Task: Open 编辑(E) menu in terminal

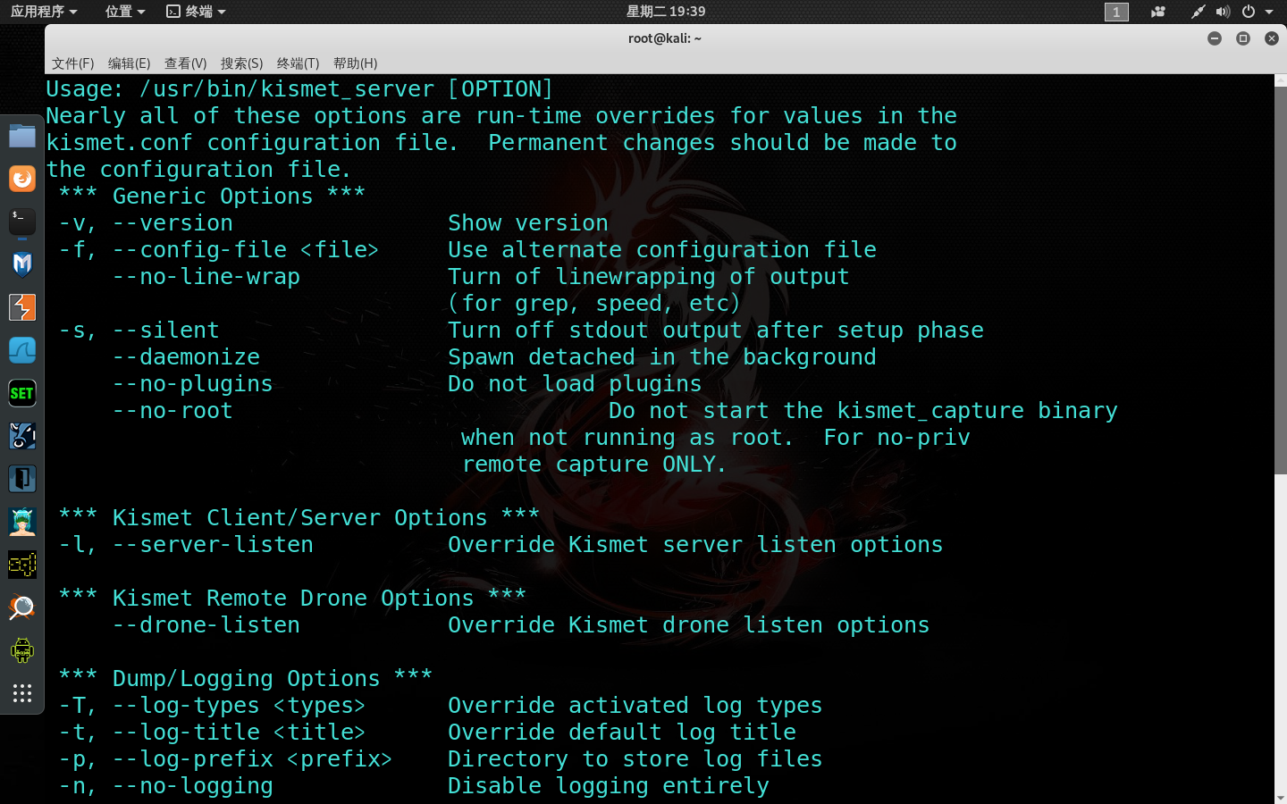Action: click(129, 63)
